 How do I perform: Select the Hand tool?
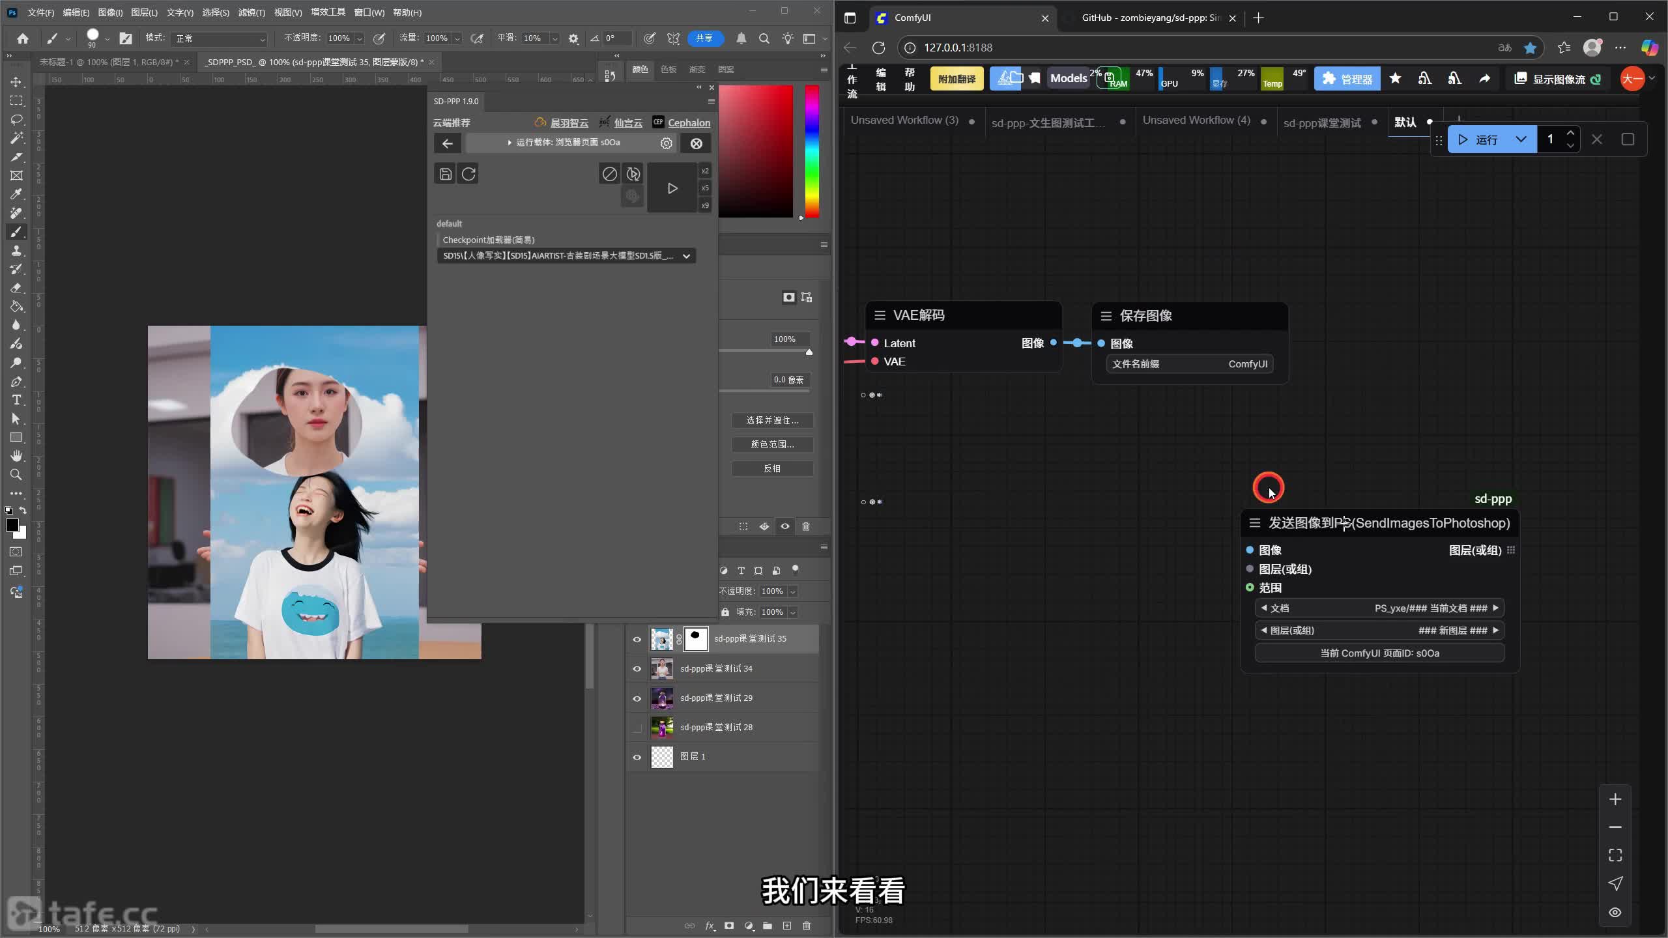coord(16,456)
